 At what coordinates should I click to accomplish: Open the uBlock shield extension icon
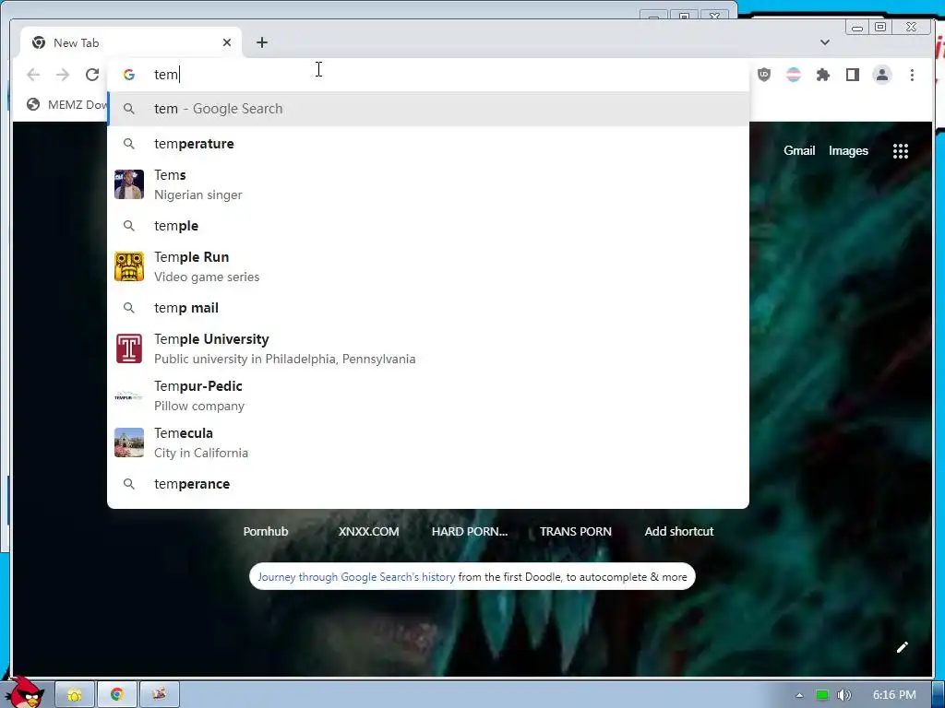(763, 75)
